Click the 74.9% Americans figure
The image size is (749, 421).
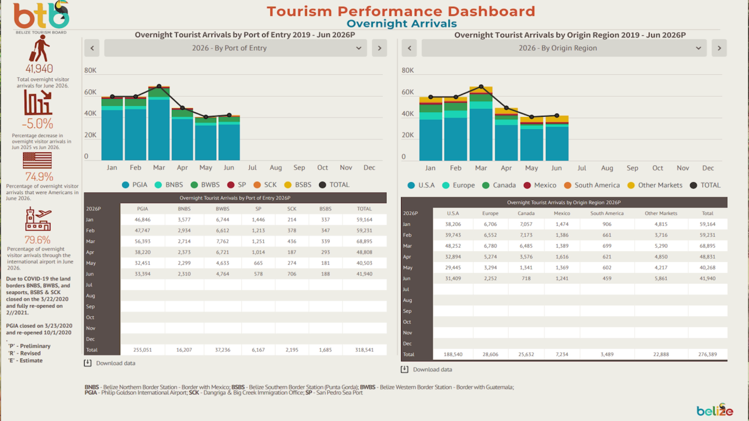(39, 176)
